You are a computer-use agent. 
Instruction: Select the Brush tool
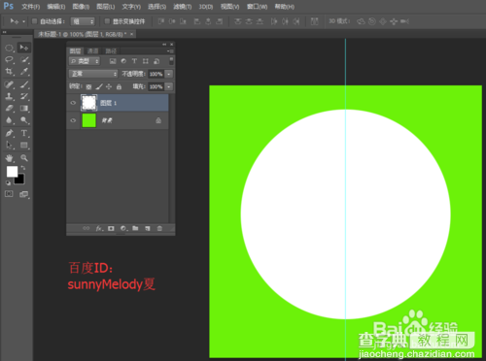pyautogui.click(x=24, y=84)
